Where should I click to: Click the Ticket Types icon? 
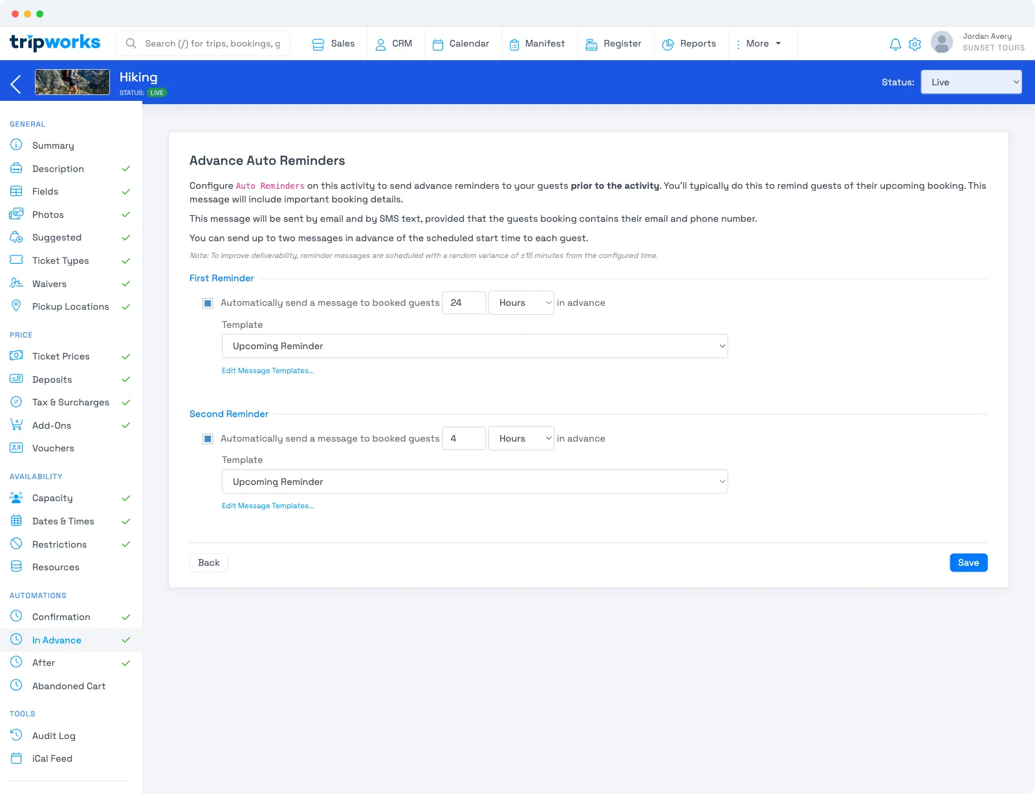click(x=16, y=260)
